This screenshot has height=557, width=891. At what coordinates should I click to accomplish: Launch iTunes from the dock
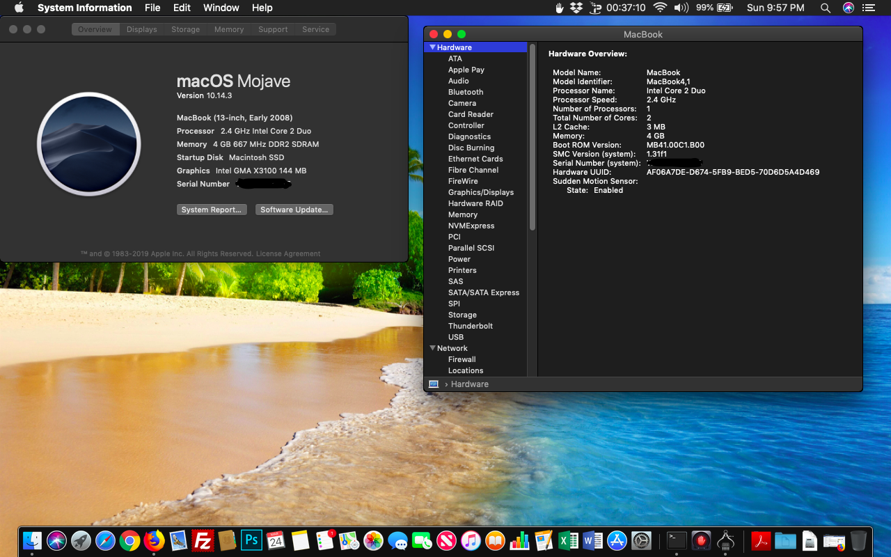(x=471, y=540)
